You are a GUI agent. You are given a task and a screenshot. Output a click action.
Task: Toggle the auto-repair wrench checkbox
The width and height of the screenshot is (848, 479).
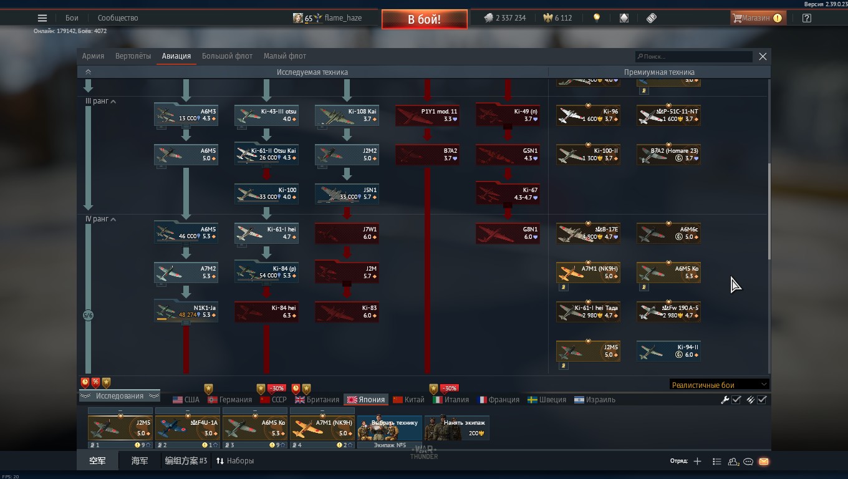pyautogui.click(x=736, y=400)
